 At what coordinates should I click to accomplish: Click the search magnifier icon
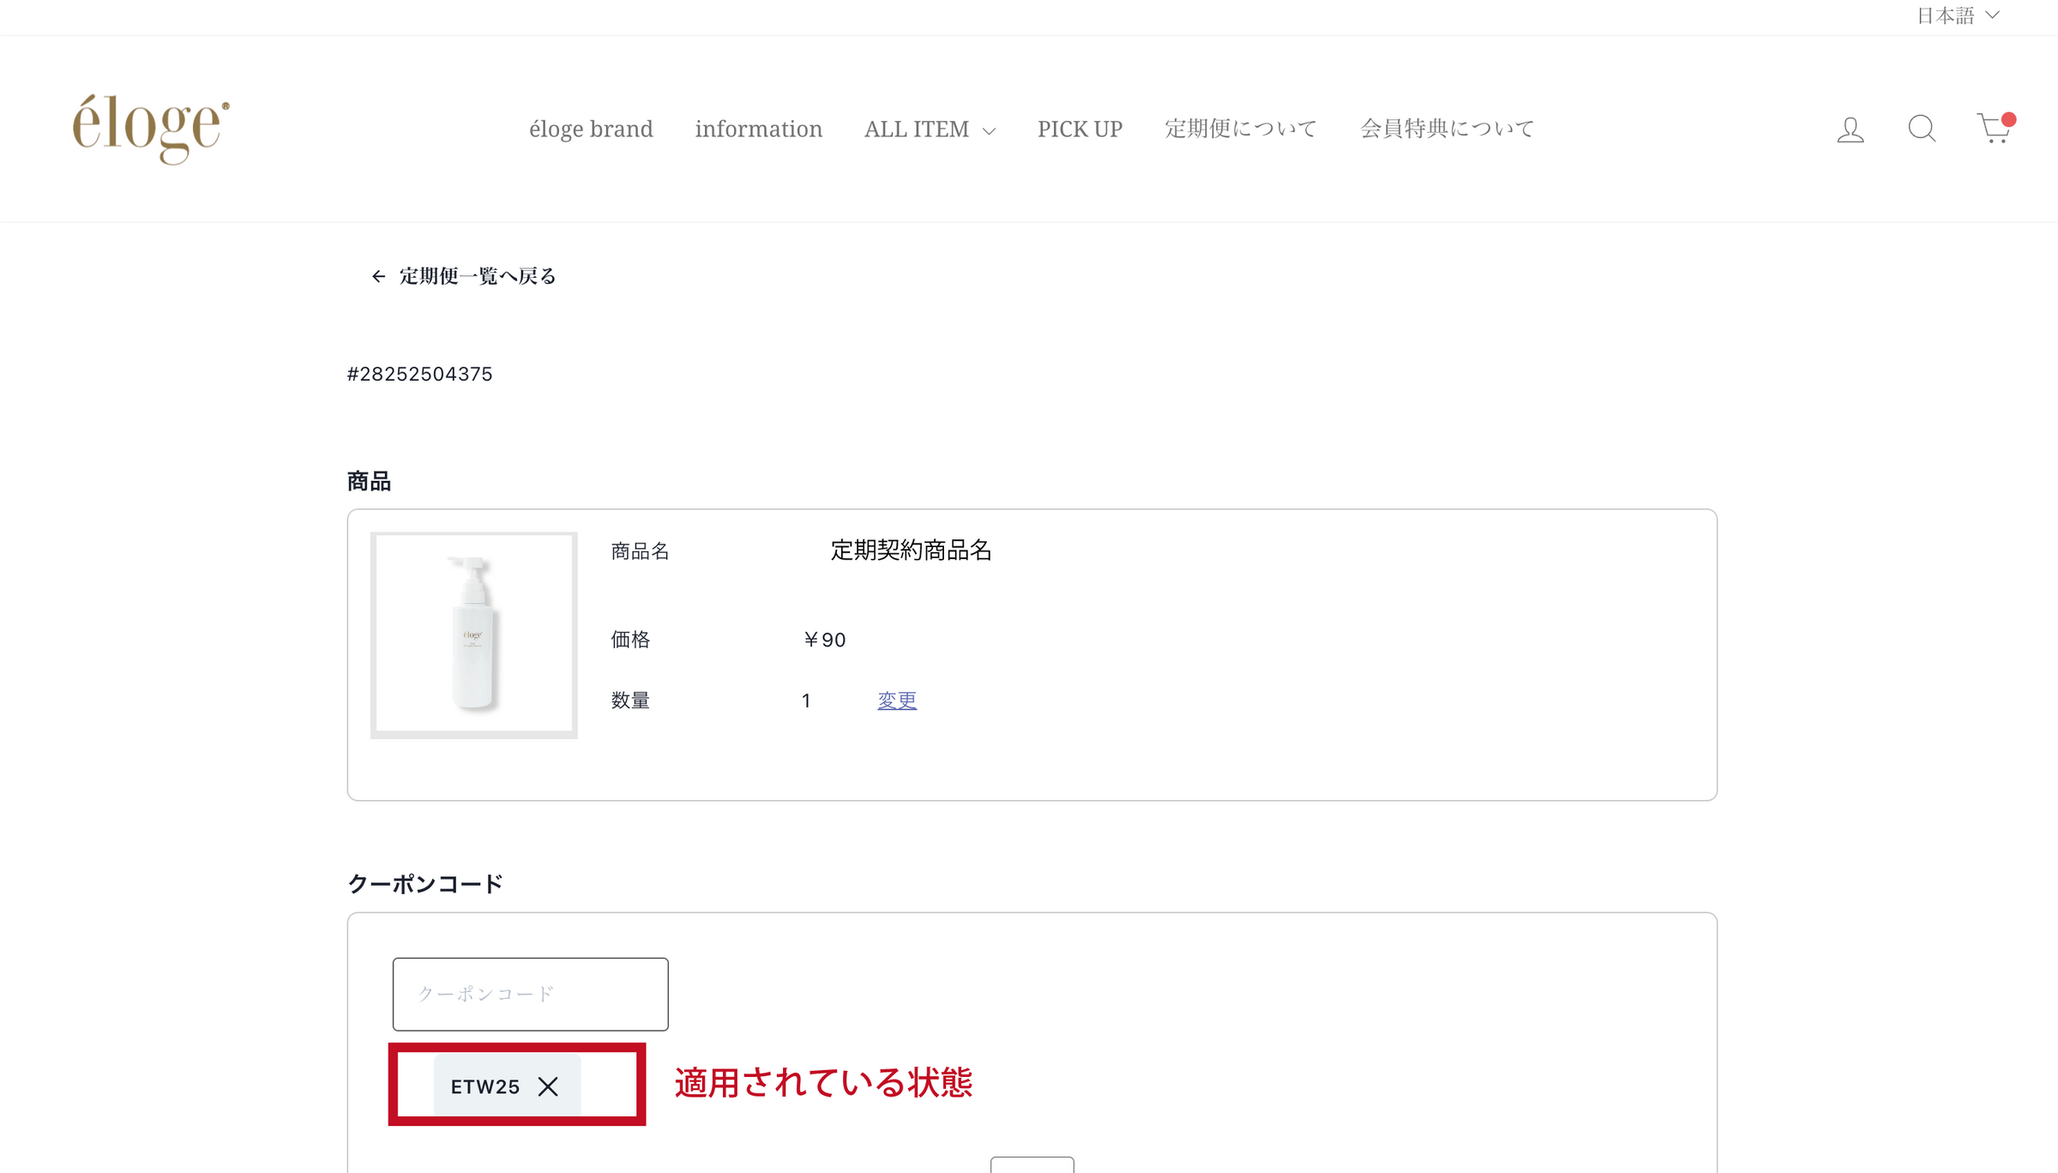coord(1922,129)
